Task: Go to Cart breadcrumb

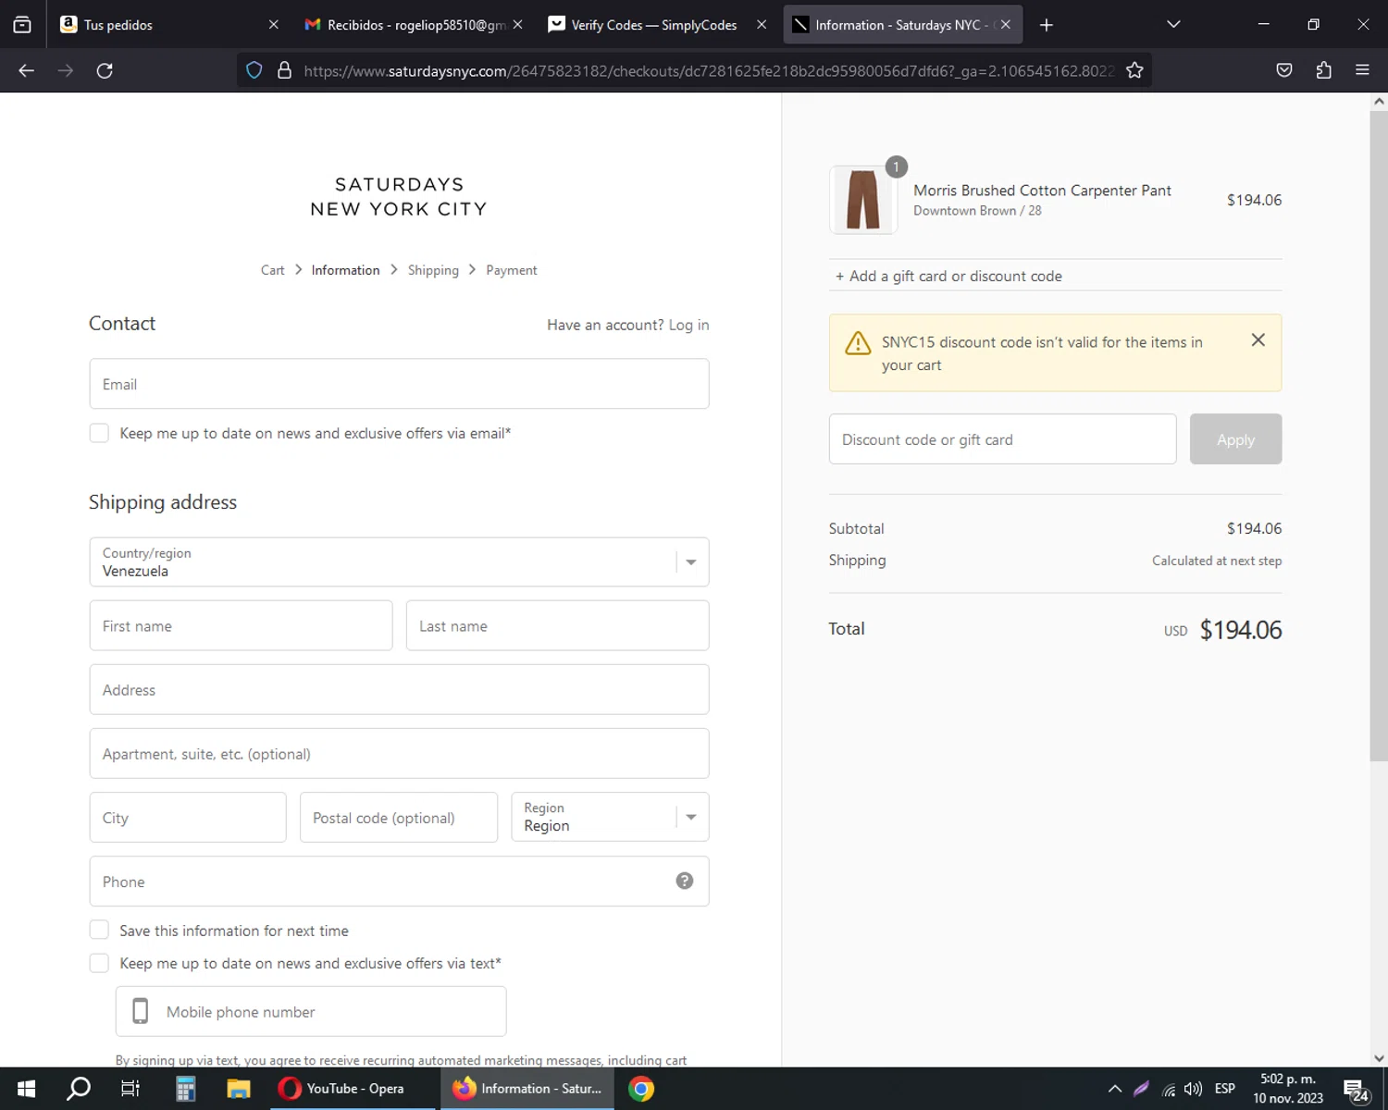Action: (272, 270)
